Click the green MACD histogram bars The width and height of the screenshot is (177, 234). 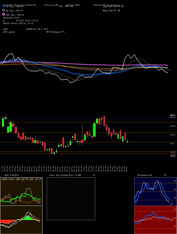point(29,218)
